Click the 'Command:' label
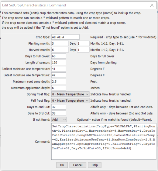158x171 pixels. [43, 142]
